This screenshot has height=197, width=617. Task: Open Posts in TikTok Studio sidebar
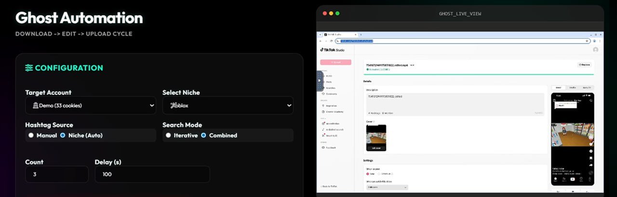click(328, 82)
